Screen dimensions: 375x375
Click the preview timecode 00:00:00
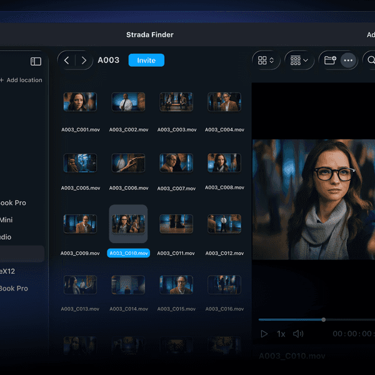[352, 334]
